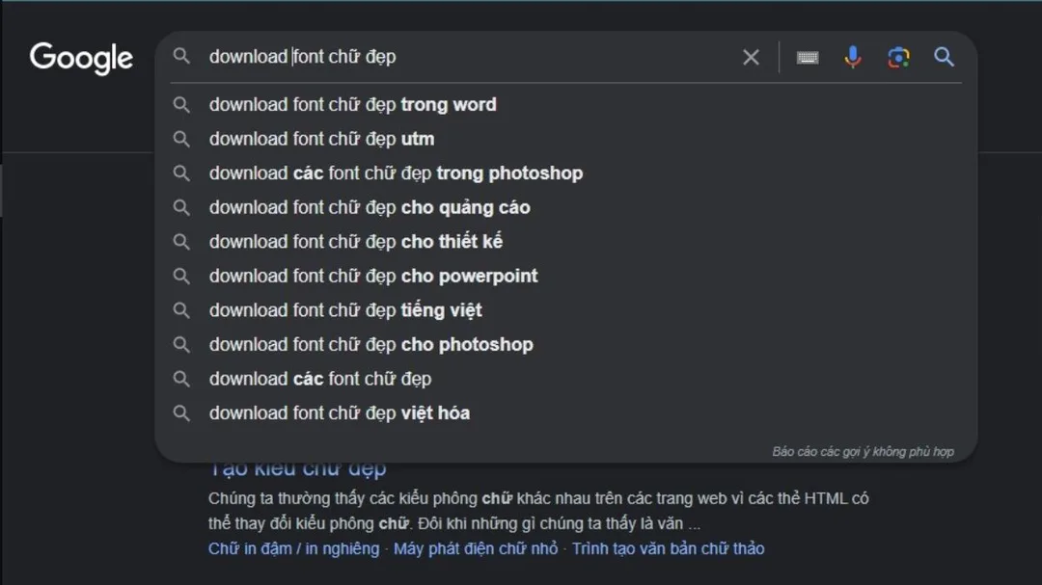The height and width of the screenshot is (585, 1042).
Task: Click 'Báo cáo các gợi ý không phù hợp'
Action: (x=863, y=451)
